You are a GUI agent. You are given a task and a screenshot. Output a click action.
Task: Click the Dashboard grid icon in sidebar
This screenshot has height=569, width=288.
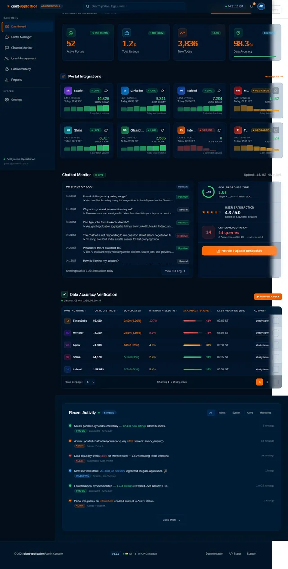pos(7,27)
